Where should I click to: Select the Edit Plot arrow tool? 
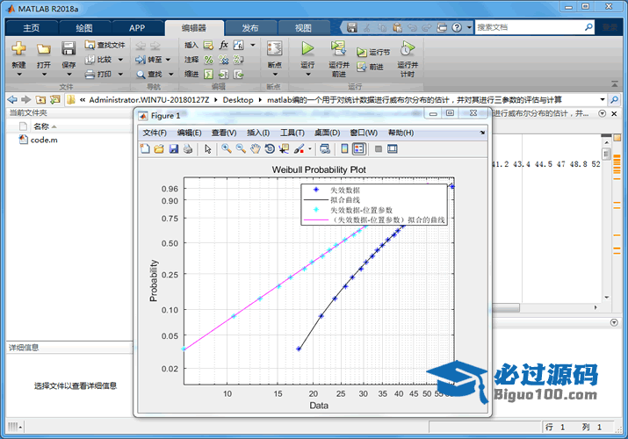coord(208,149)
